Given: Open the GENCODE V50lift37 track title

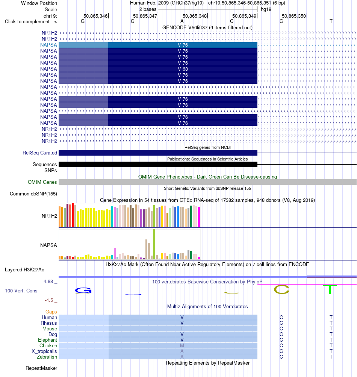Looking at the screenshot, I should click(x=207, y=28).
